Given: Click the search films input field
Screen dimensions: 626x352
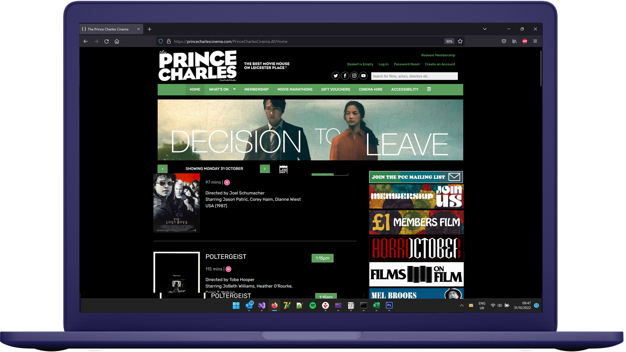Looking at the screenshot, I should pyautogui.click(x=414, y=76).
